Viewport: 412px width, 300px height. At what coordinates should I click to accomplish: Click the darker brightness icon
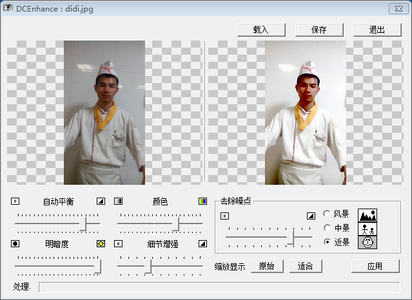pyautogui.click(x=15, y=243)
